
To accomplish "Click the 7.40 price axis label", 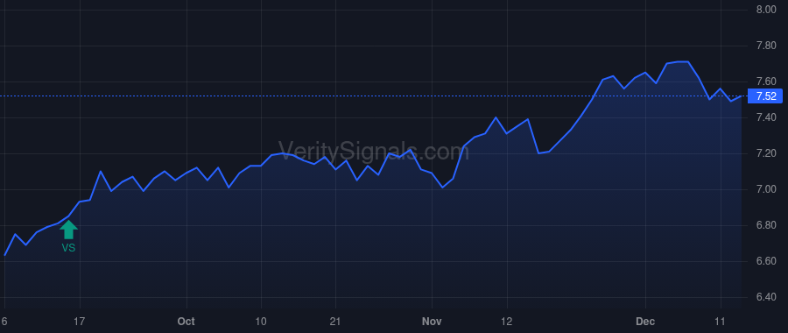I will click(766, 117).
